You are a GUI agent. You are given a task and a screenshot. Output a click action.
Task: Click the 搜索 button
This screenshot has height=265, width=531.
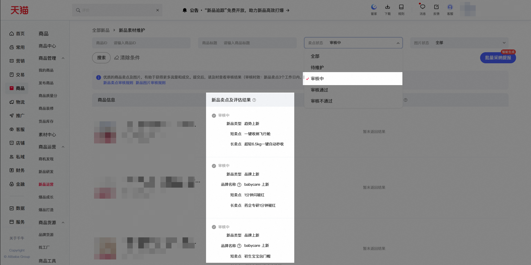(101, 58)
